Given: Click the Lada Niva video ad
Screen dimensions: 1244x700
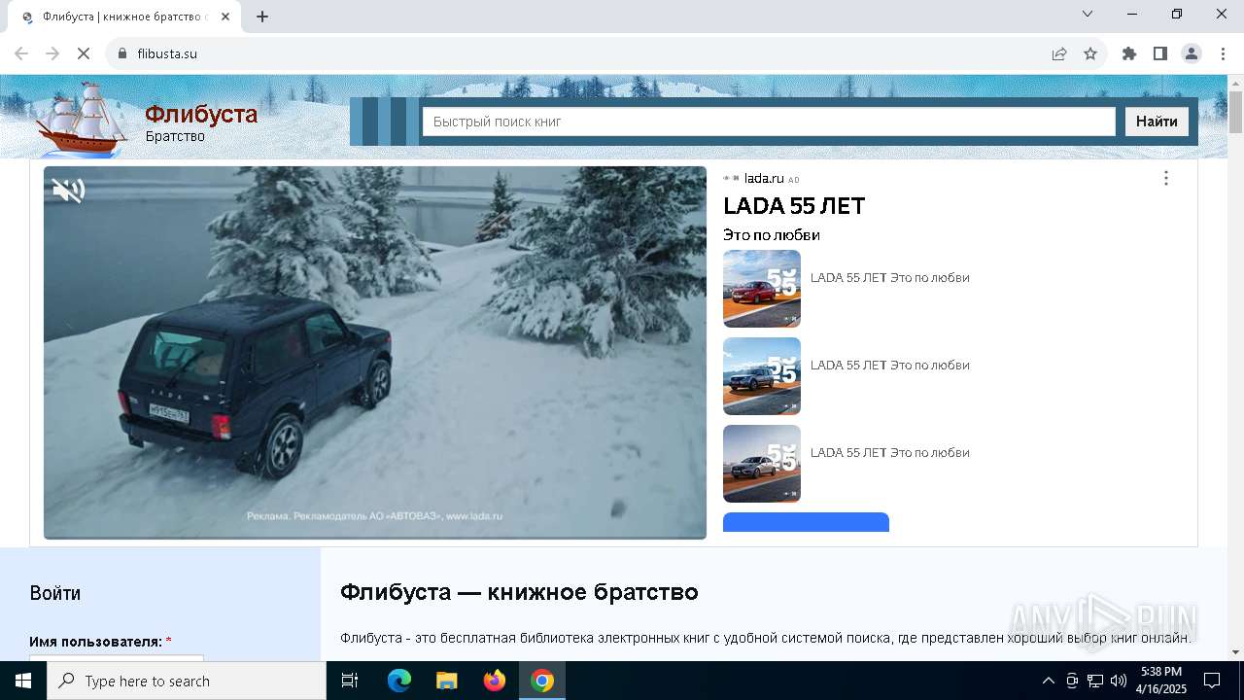Looking at the screenshot, I should (375, 353).
